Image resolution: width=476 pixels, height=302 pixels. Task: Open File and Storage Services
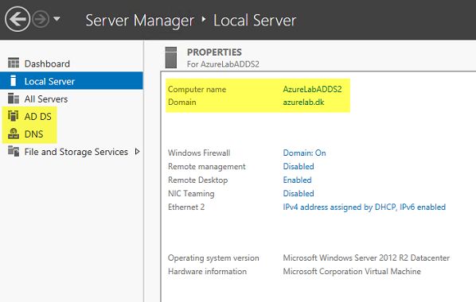[76, 152]
